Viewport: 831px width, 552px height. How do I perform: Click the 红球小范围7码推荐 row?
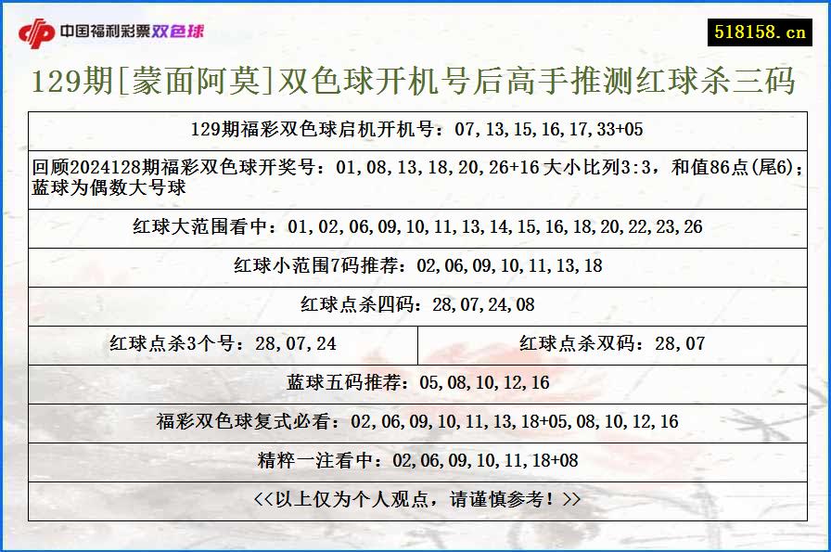[414, 265]
